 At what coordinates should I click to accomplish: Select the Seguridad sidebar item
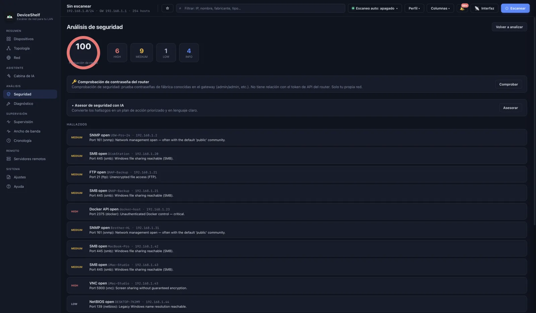coord(30,94)
